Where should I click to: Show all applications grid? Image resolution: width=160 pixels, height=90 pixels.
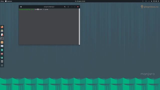(x=2, y=65)
